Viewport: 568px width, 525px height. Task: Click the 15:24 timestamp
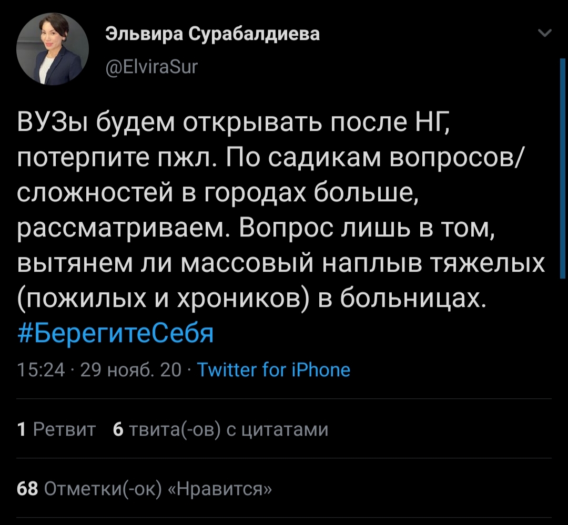41,370
